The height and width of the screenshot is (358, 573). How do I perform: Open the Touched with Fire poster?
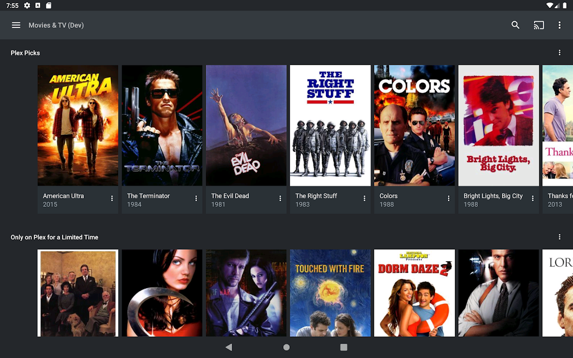330,293
